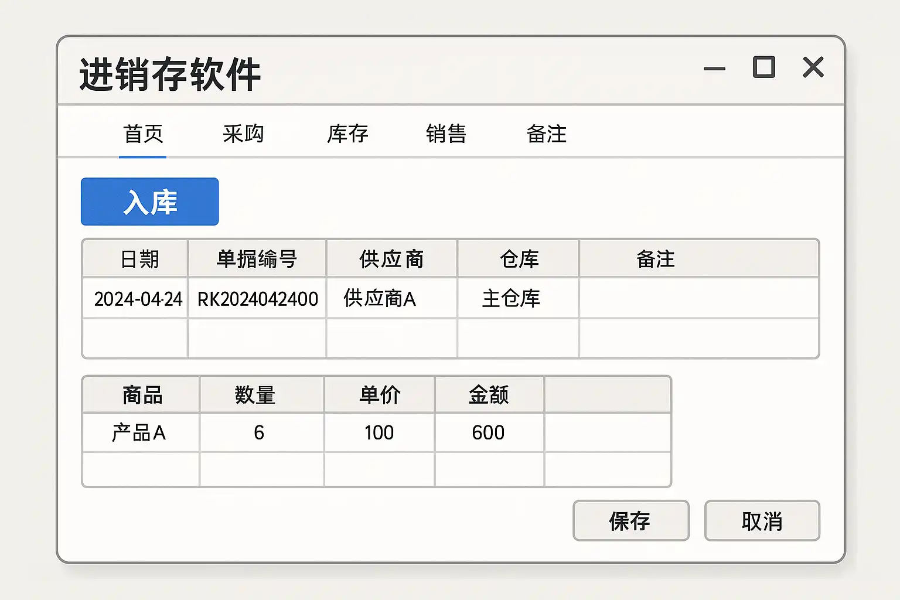Click the 保存 button
This screenshot has width=900, height=600.
click(x=630, y=521)
